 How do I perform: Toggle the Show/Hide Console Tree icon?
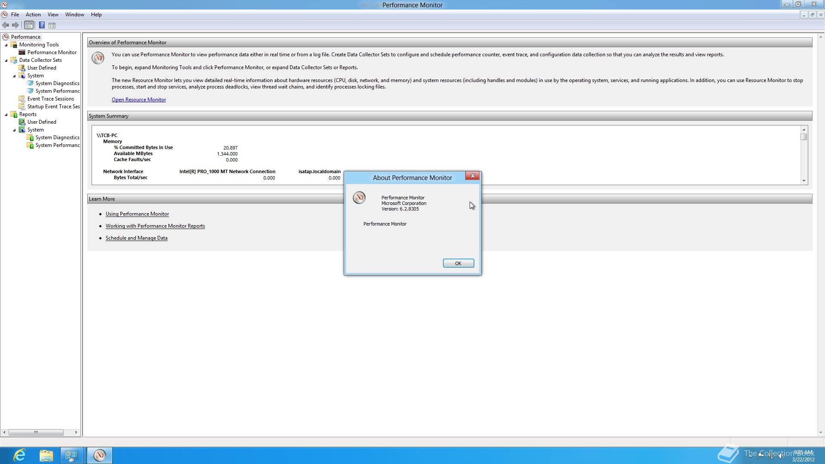[x=29, y=25]
